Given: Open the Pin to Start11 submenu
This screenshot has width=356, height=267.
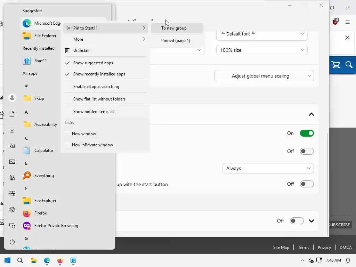Looking at the screenshot, I should click(x=106, y=28).
